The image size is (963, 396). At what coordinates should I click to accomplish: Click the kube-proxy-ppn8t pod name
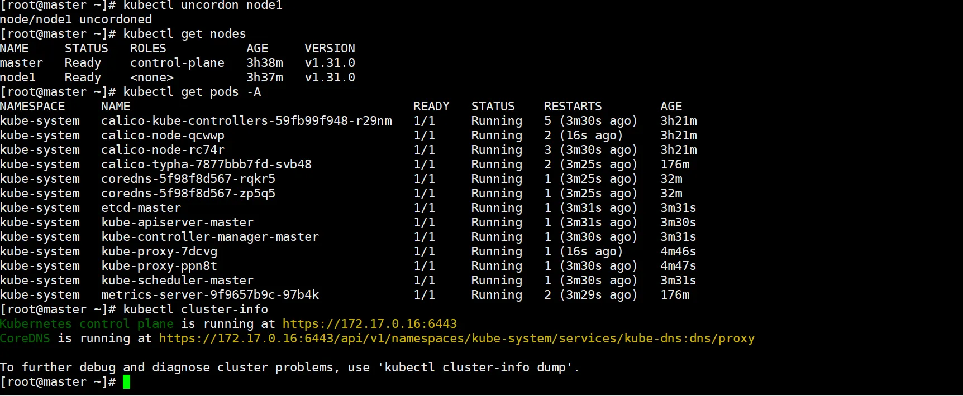pos(159,266)
